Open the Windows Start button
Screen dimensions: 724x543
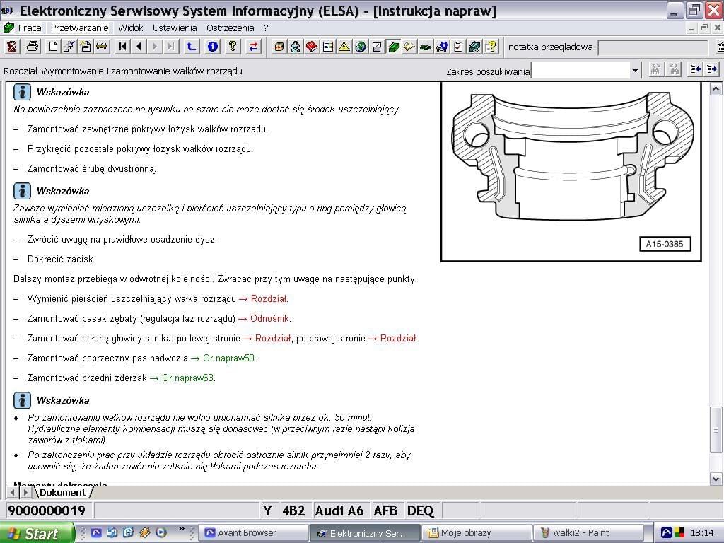coord(36,533)
